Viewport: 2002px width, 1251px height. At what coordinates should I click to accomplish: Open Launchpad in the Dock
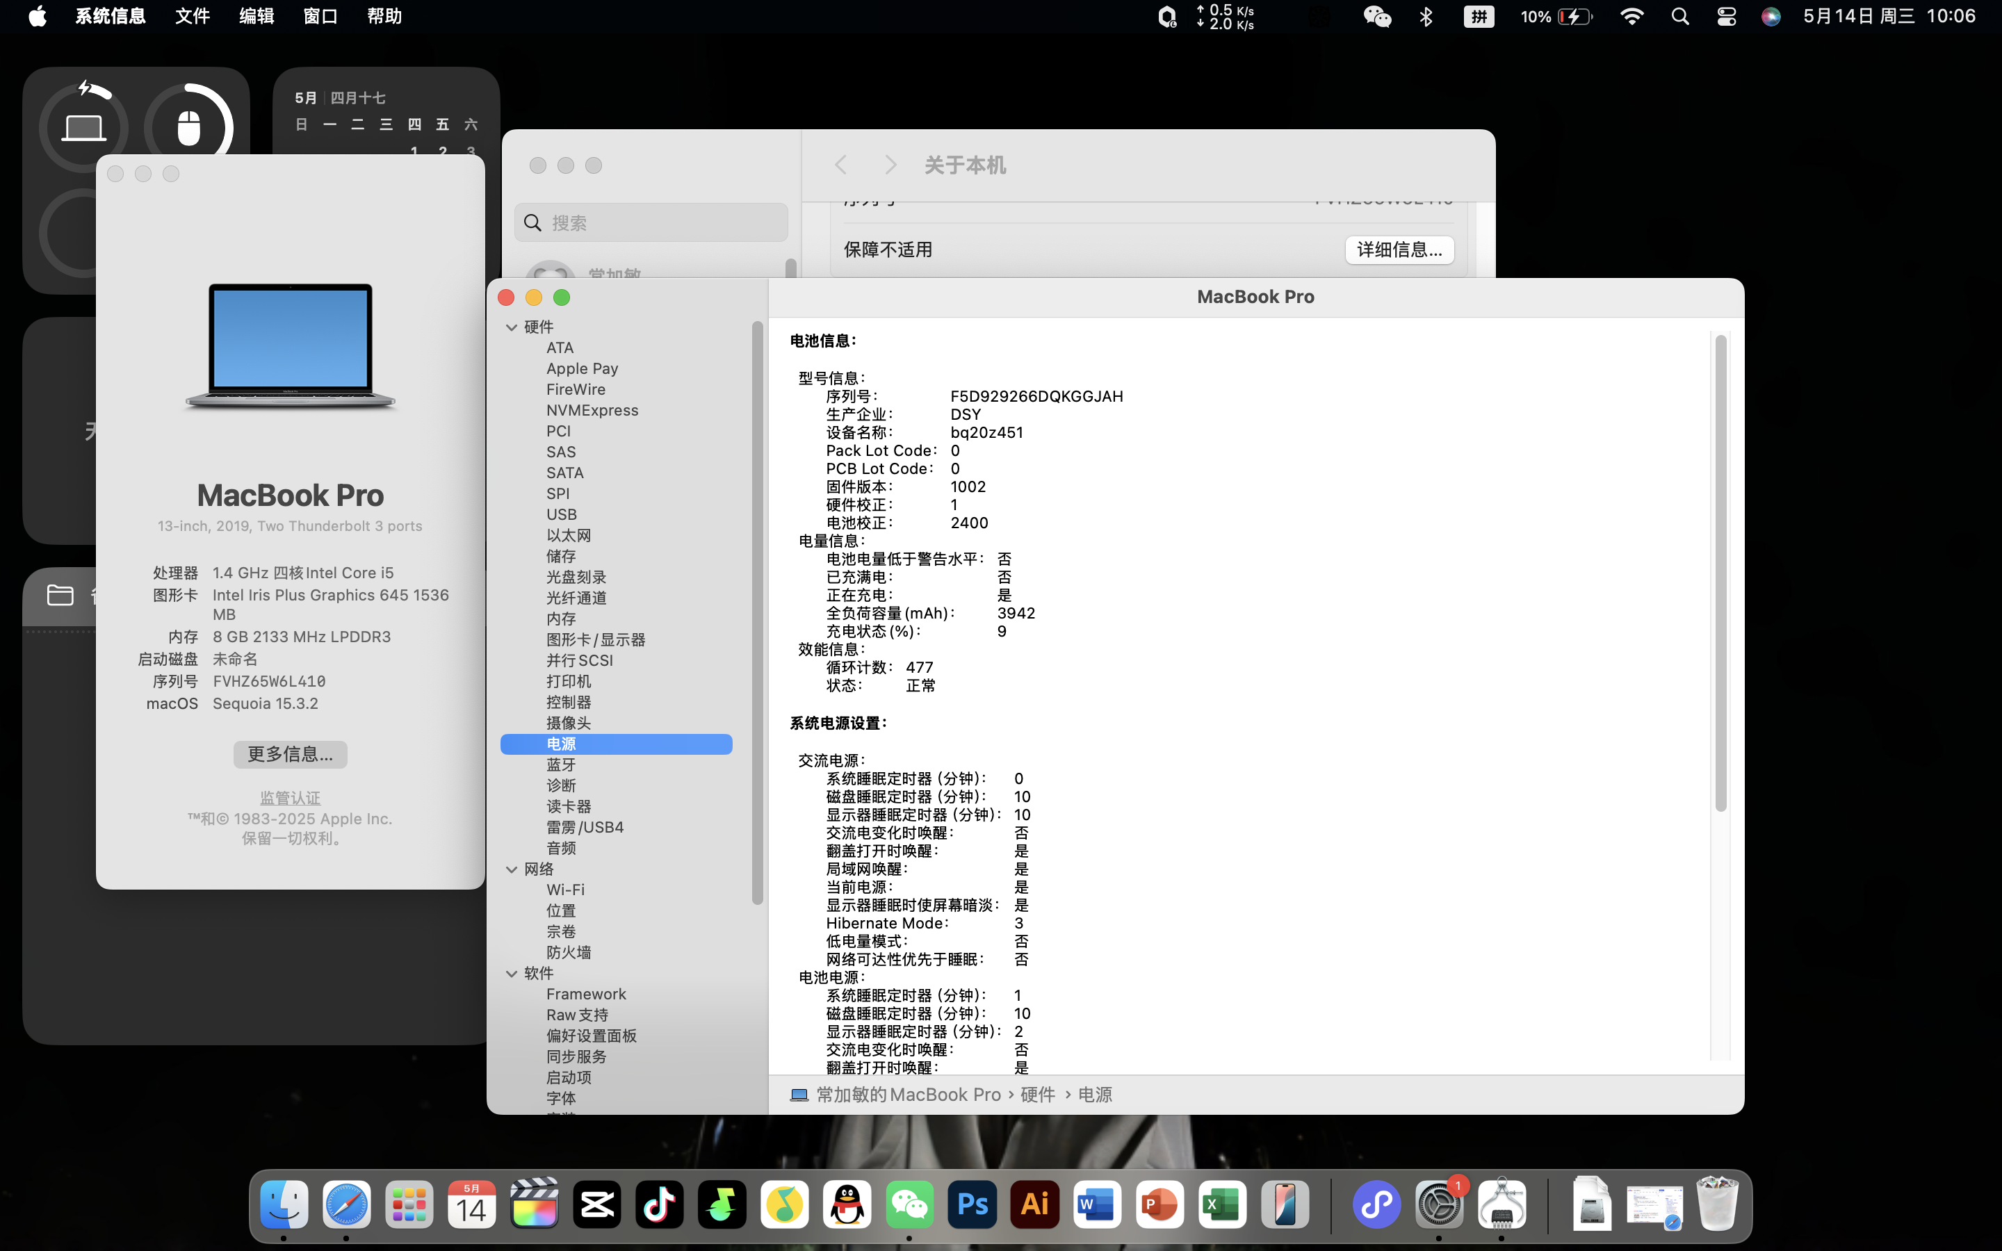click(x=409, y=1204)
